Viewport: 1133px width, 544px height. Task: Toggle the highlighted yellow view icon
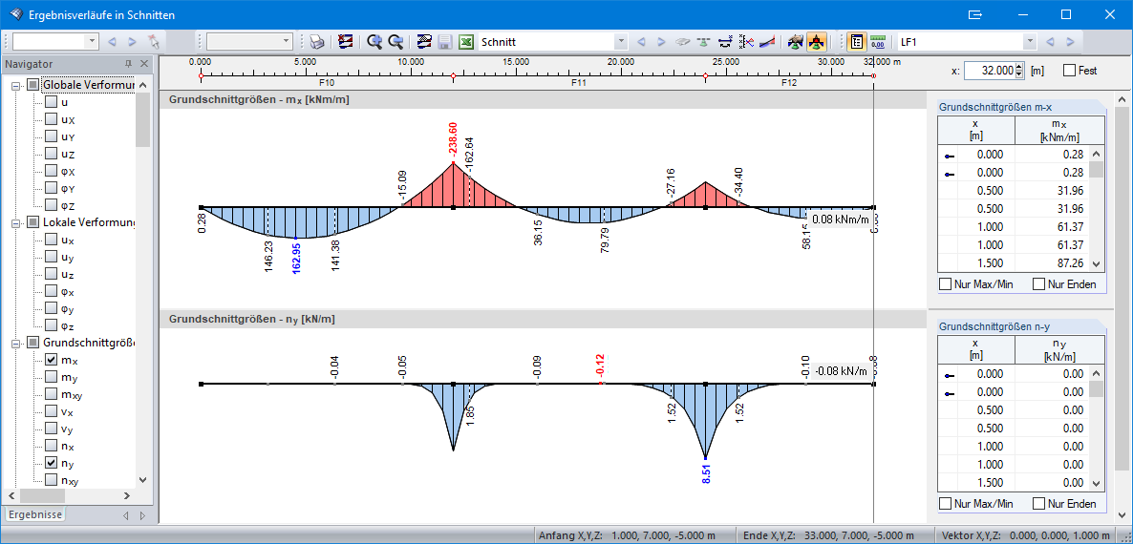[x=817, y=42]
